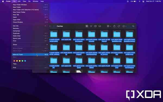The height and width of the screenshot is (102, 163).
Task: Switch Finder to gallery view
Action: click(100, 26)
